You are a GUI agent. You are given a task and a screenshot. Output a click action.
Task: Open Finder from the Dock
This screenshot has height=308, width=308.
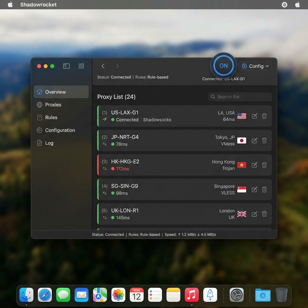point(26,295)
